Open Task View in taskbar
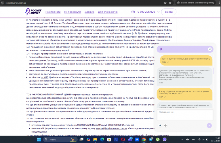Viewport: 221px width, 143px height. (81, 140)
